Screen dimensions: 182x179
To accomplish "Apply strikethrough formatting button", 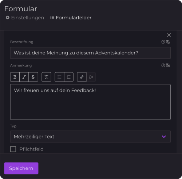I will pos(33,77).
